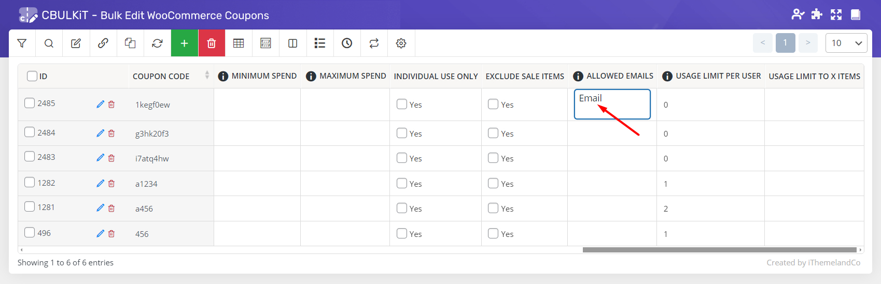Screen dimensions: 881x284
Task: Open the history clock icon
Action: [347, 43]
